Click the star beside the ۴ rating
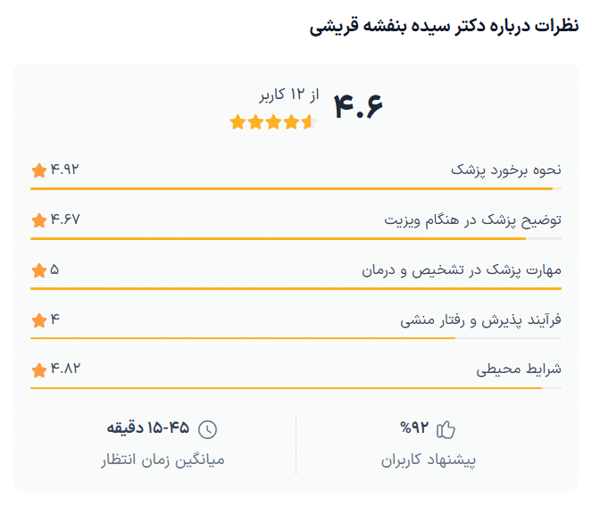The width and height of the screenshot is (592, 506). tap(38, 319)
